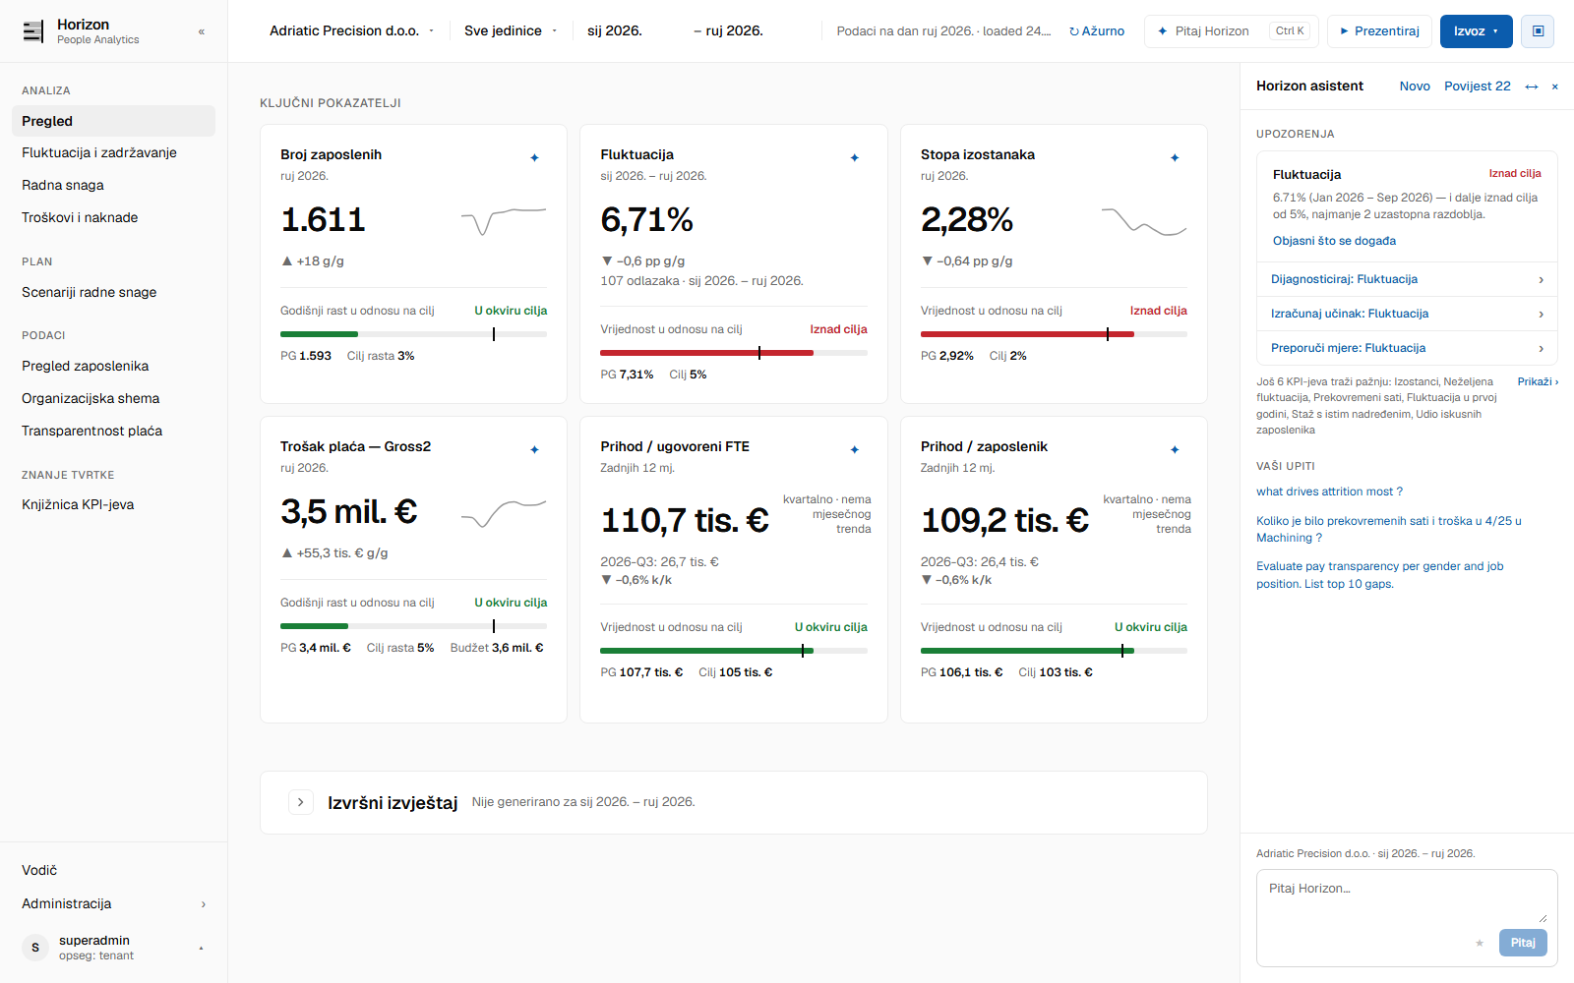Open the Izvoz export dropdown
The height and width of the screenshot is (983, 1574).
click(1476, 31)
